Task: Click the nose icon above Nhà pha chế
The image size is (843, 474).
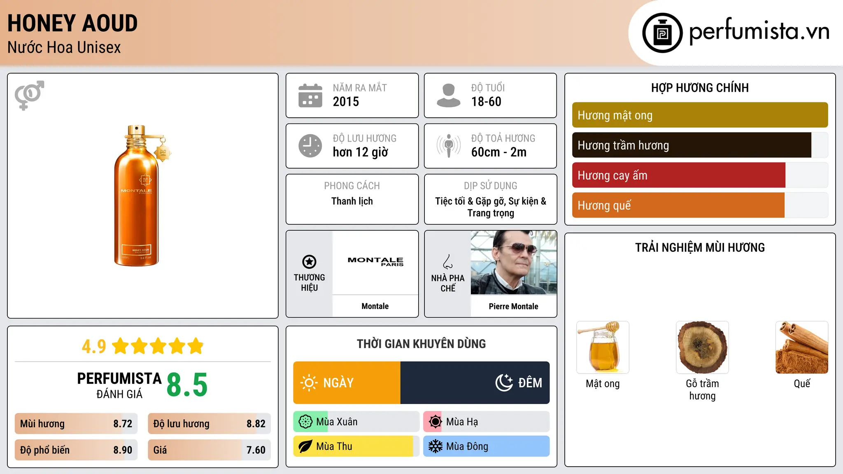Action: [448, 262]
